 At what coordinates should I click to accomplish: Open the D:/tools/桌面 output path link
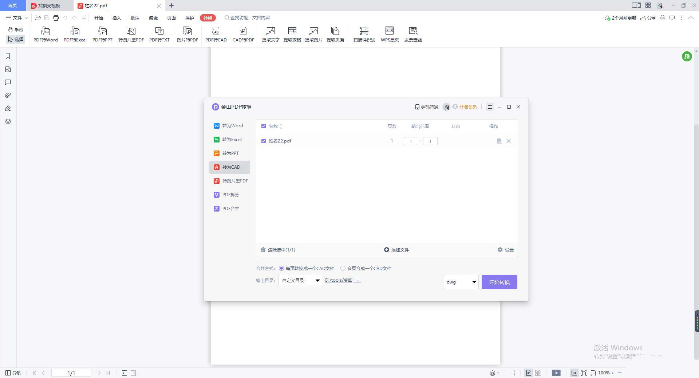point(339,280)
